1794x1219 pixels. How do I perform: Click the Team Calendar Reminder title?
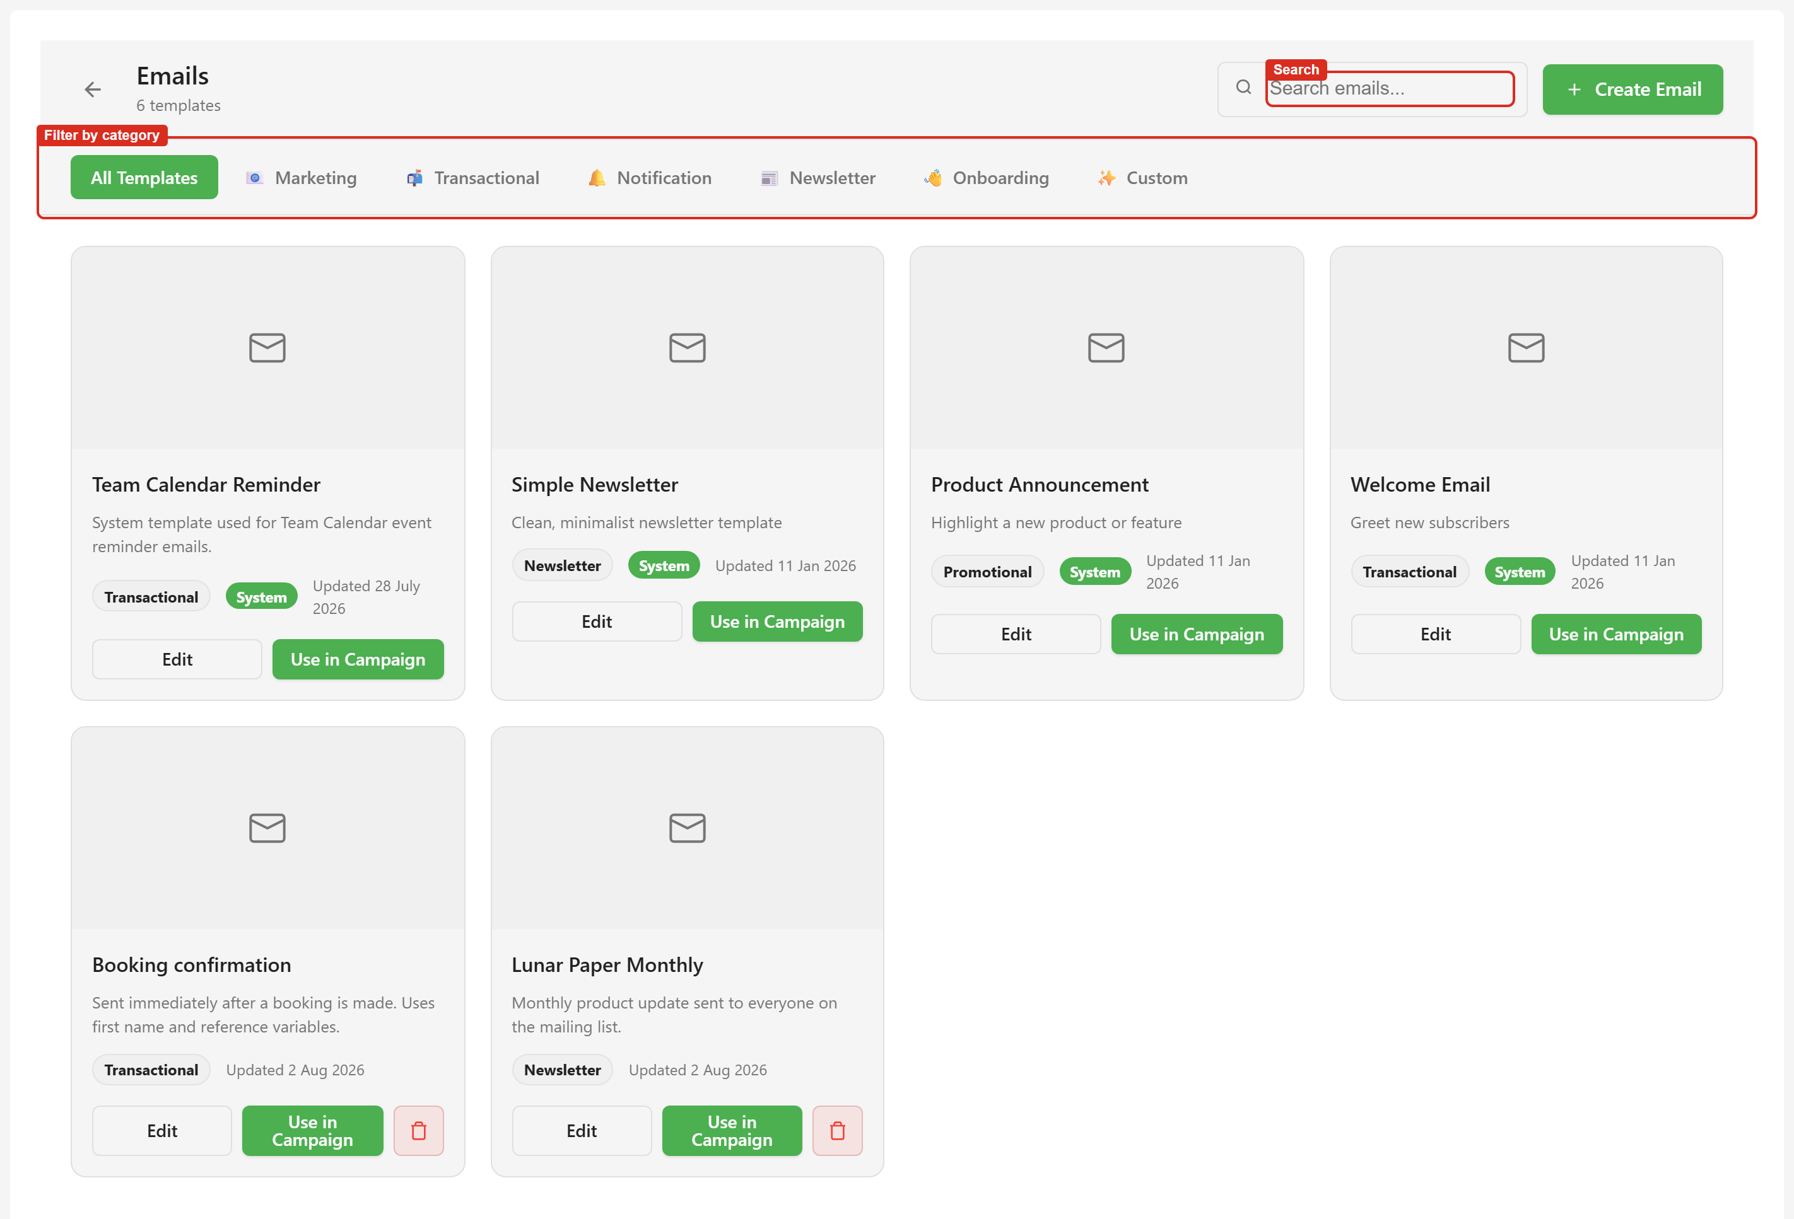tap(206, 485)
